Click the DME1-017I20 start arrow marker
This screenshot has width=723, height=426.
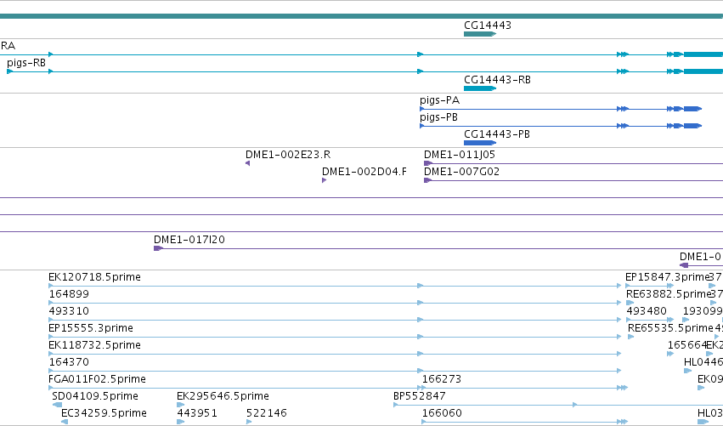(x=158, y=249)
